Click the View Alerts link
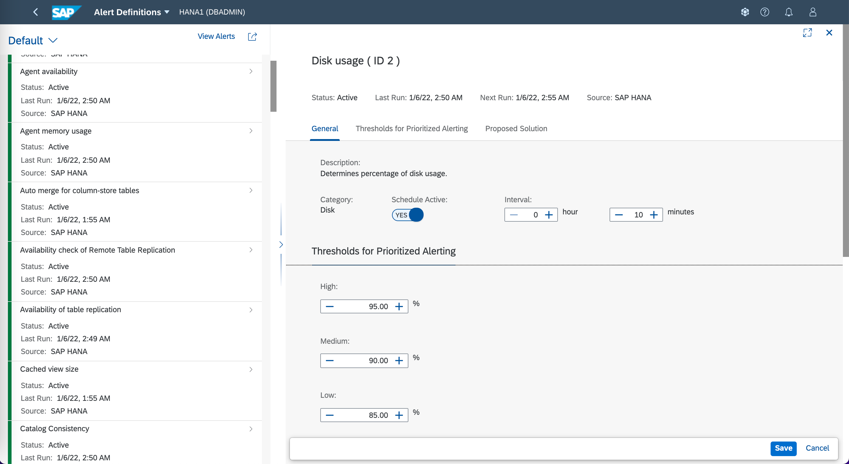The image size is (849, 464). point(216,36)
